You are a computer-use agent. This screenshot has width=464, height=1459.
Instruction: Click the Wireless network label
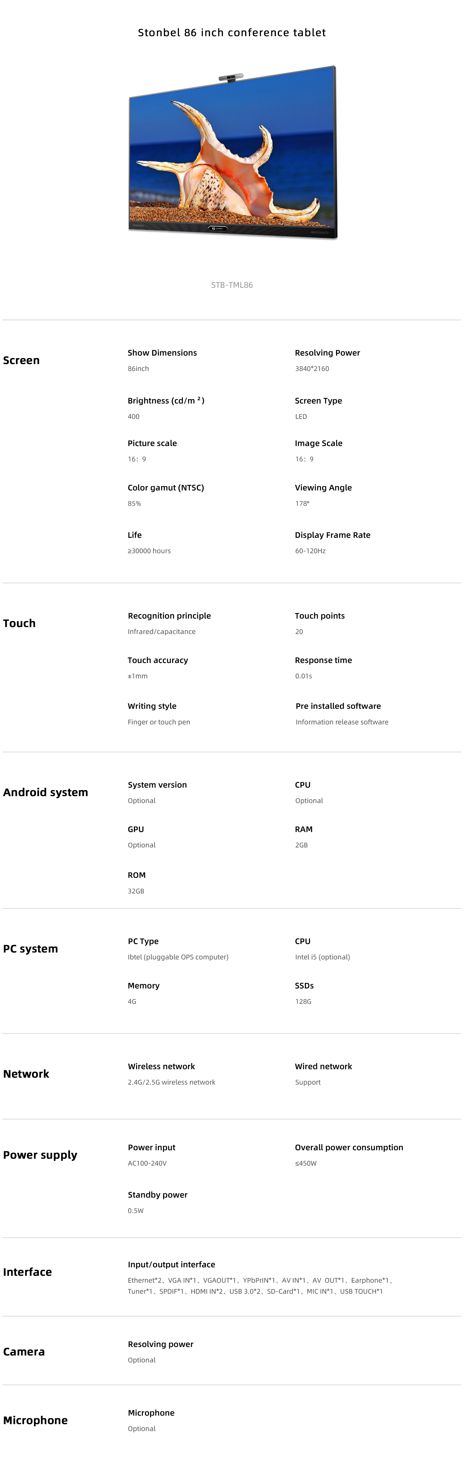(x=161, y=1067)
